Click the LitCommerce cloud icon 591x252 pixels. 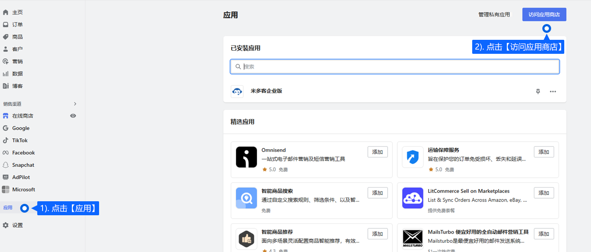click(x=413, y=198)
